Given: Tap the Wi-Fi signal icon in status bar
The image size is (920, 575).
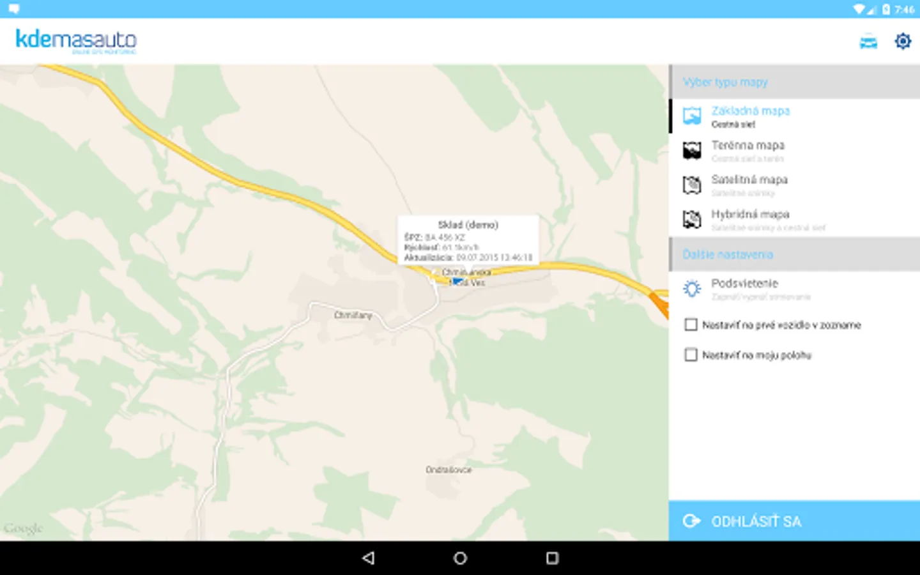Looking at the screenshot, I should pos(859,9).
